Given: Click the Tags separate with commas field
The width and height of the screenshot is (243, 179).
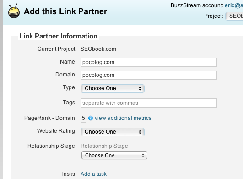Looking at the screenshot, I should (149, 103).
